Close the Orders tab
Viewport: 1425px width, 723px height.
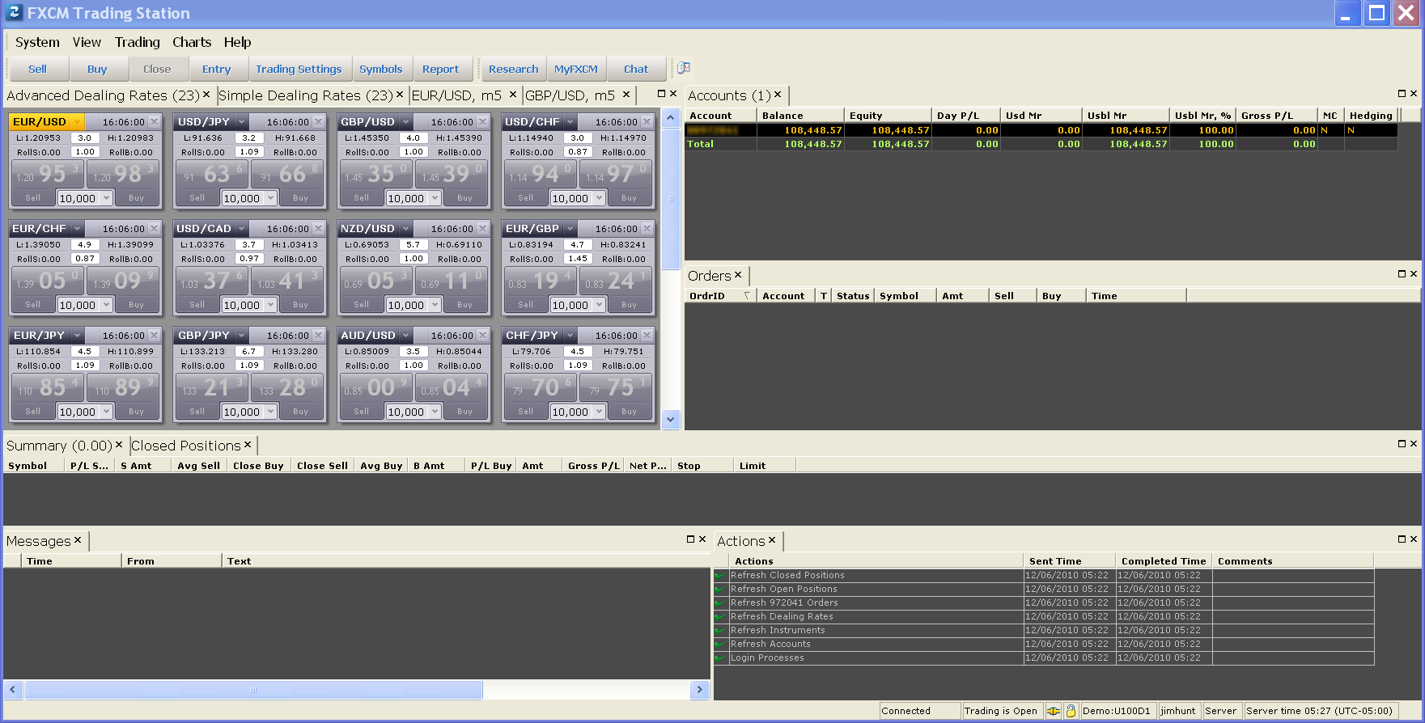point(738,275)
